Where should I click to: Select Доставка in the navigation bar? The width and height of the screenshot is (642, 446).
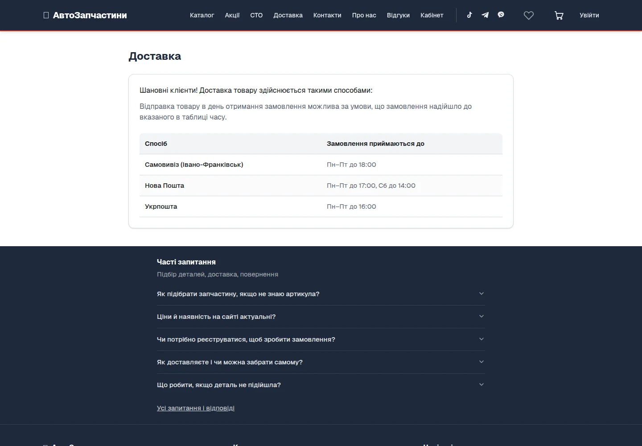(x=288, y=15)
